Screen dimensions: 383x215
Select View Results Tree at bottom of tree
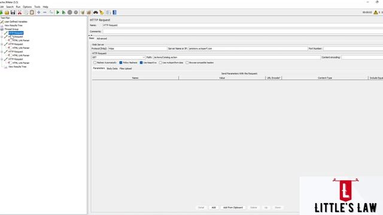tap(17, 66)
